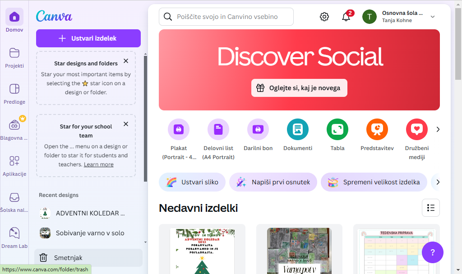Click the Osnovna šola ... account name

tap(402, 13)
